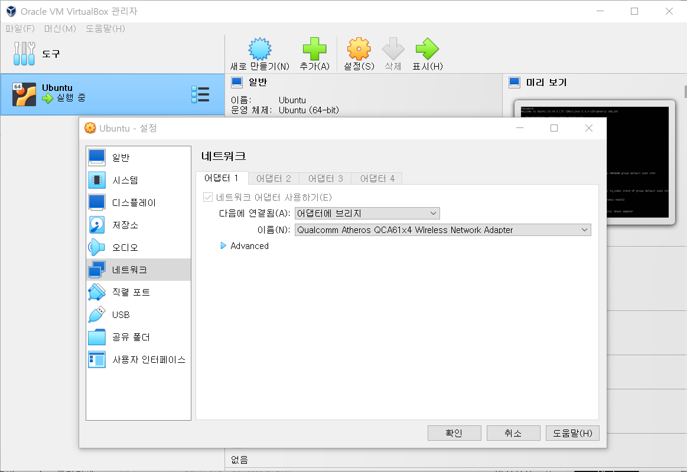Click the right-side preview panel scrollbar

coord(683,94)
